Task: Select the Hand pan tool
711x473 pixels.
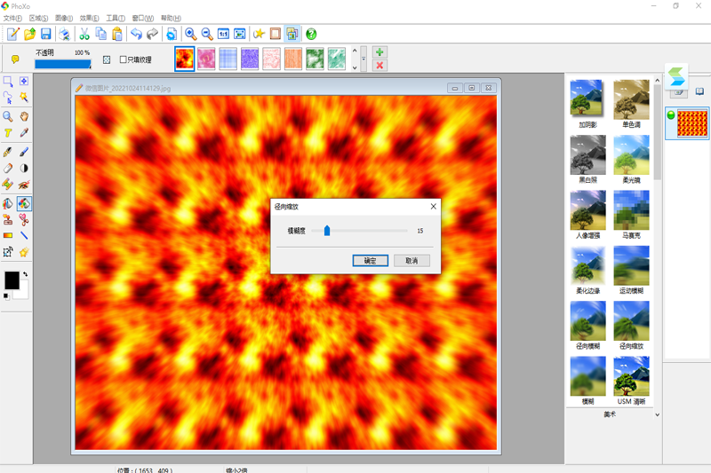Action: 24,116
